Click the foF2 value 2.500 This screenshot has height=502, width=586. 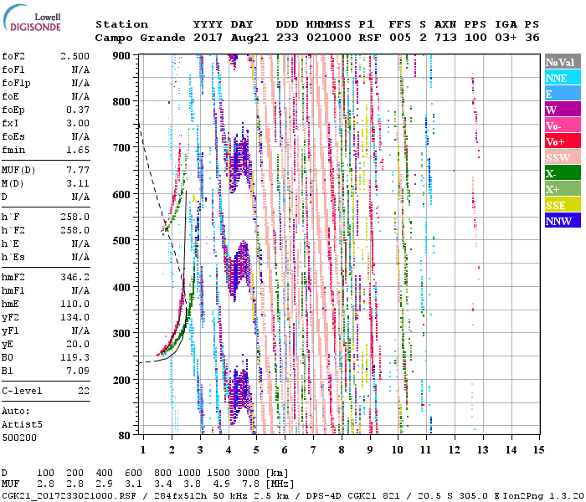75,54
